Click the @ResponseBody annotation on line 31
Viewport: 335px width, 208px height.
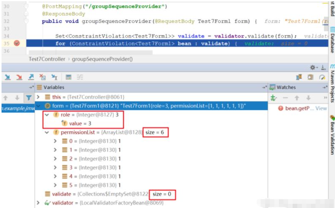[64, 14]
